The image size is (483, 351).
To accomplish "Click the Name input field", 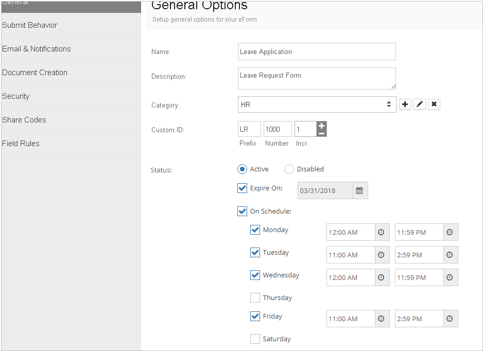I will (316, 51).
